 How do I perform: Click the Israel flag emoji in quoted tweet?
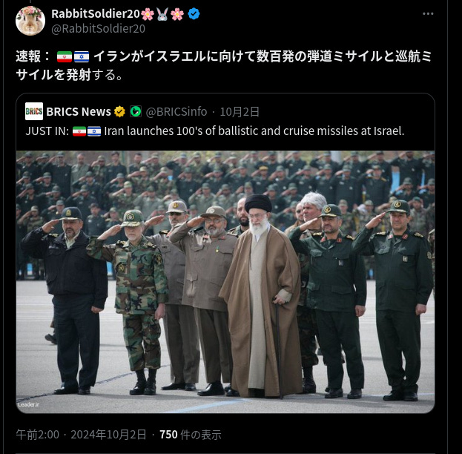pyautogui.click(x=94, y=131)
